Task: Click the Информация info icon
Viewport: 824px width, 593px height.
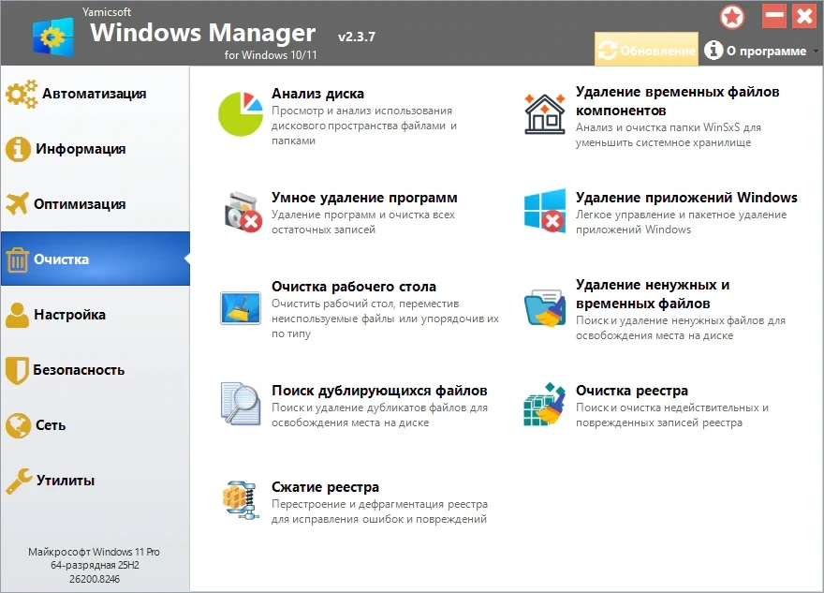Action: [18, 149]
